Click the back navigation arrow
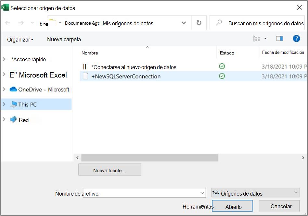Viewport: 308px width, 216px height. tap(8, 23)
